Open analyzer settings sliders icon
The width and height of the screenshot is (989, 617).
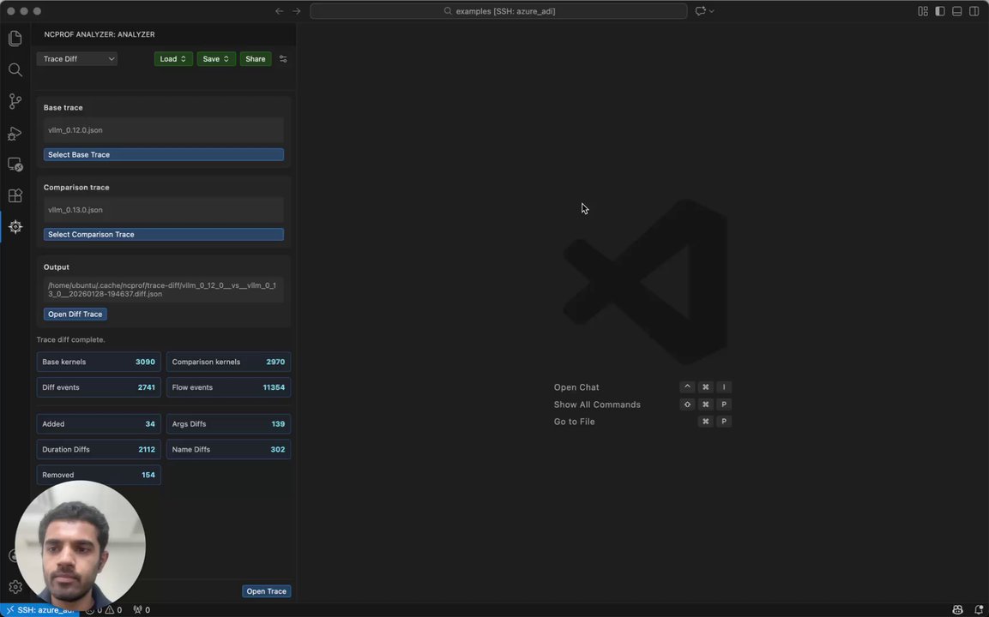click(283, 58)
